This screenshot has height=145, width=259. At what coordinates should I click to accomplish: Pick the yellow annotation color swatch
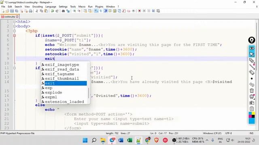[x=253, y=113]
